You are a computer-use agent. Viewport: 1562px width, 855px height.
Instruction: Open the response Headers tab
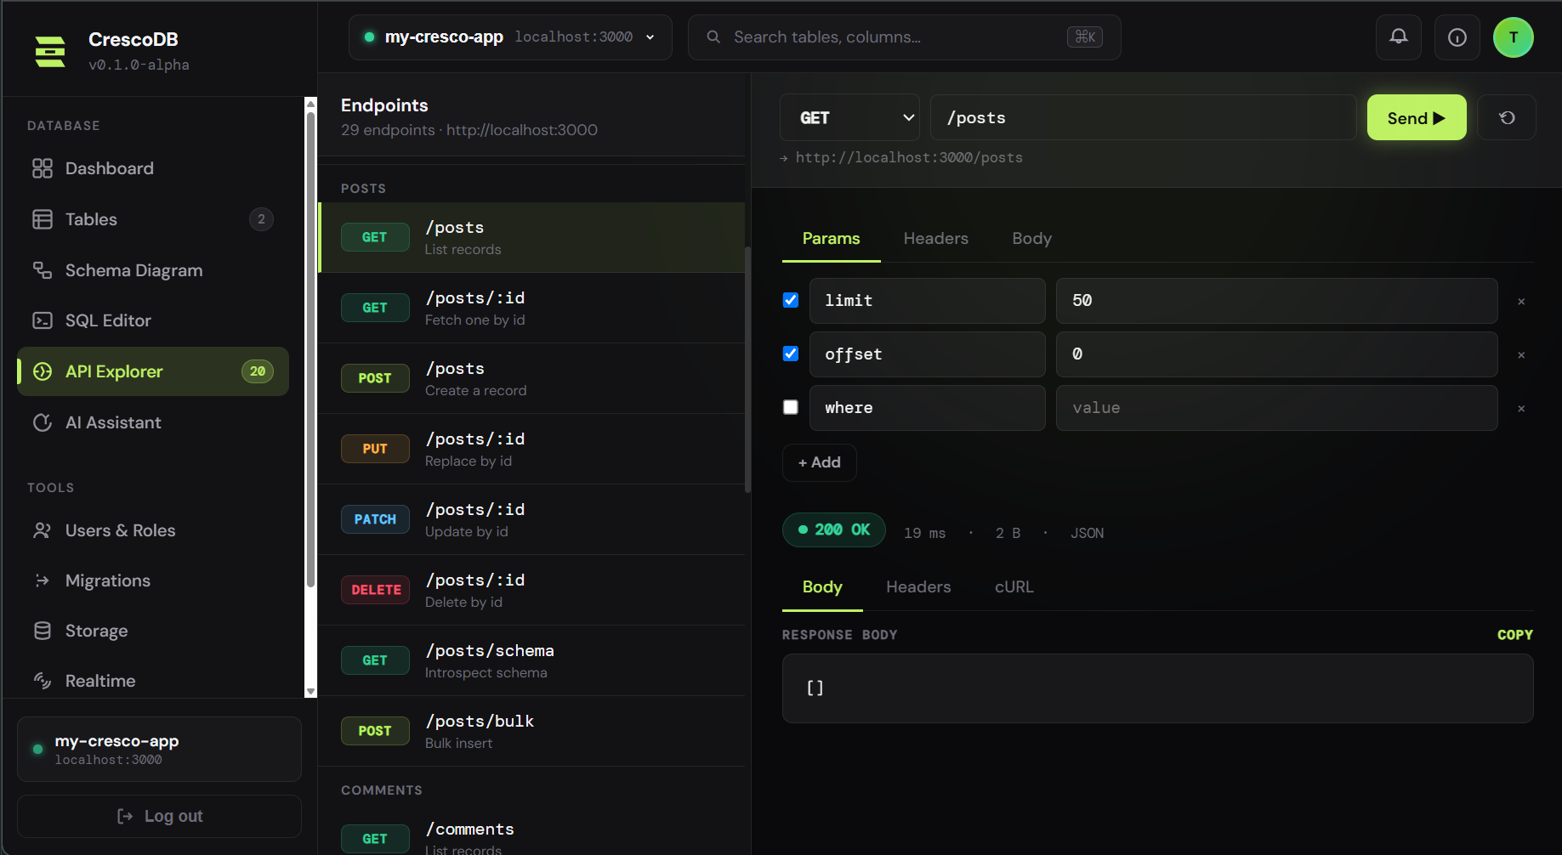pyautogui.click(x=918, y=587)
